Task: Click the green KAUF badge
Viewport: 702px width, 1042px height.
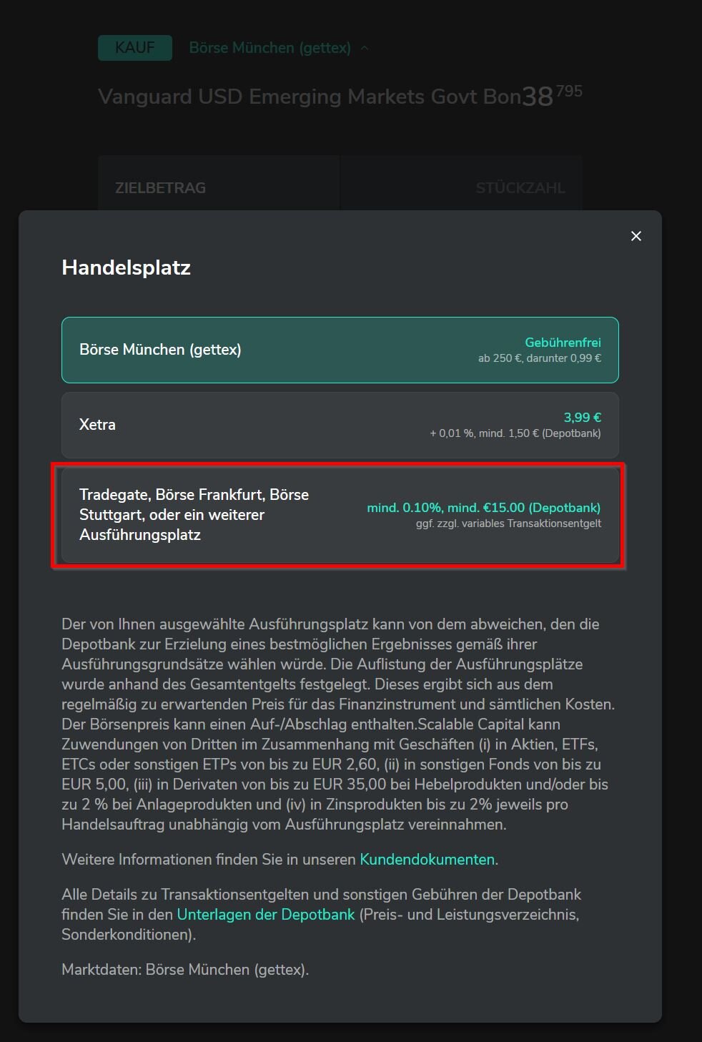Action: click(135, 48)
